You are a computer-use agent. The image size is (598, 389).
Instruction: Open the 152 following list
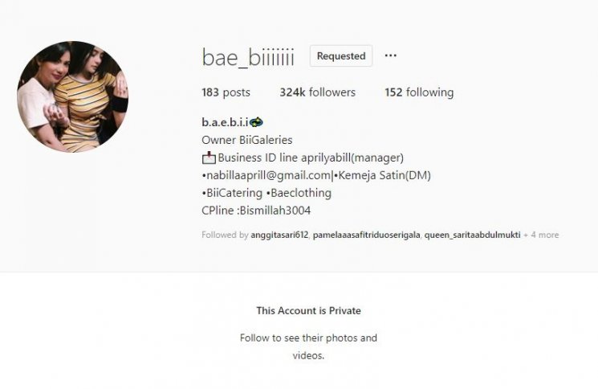coord(419,92)
